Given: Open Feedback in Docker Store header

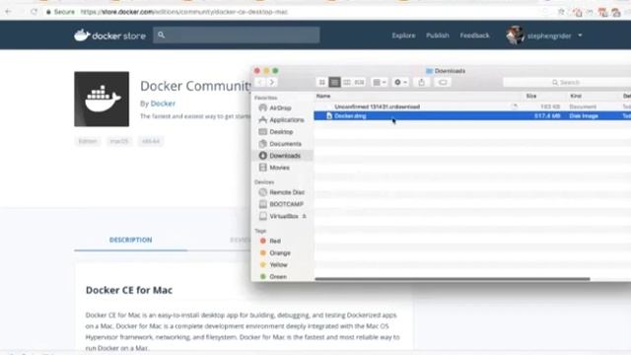Looking at the screenshot, I should coord(474,35).
